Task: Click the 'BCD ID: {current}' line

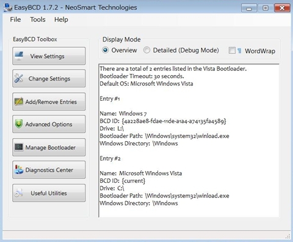Action: click(x=123, y=181)
